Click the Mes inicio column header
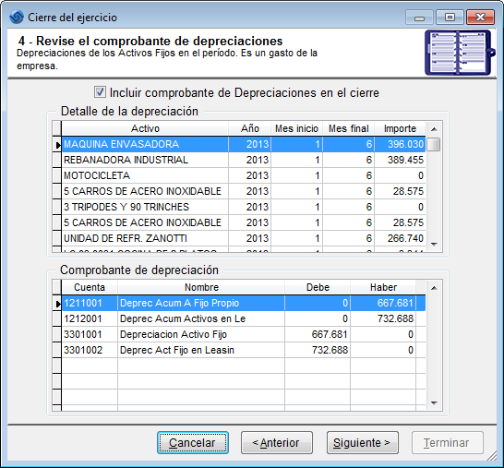Viewport: 504px width, 468px height. pyautogui.click(x=296, y=128)
